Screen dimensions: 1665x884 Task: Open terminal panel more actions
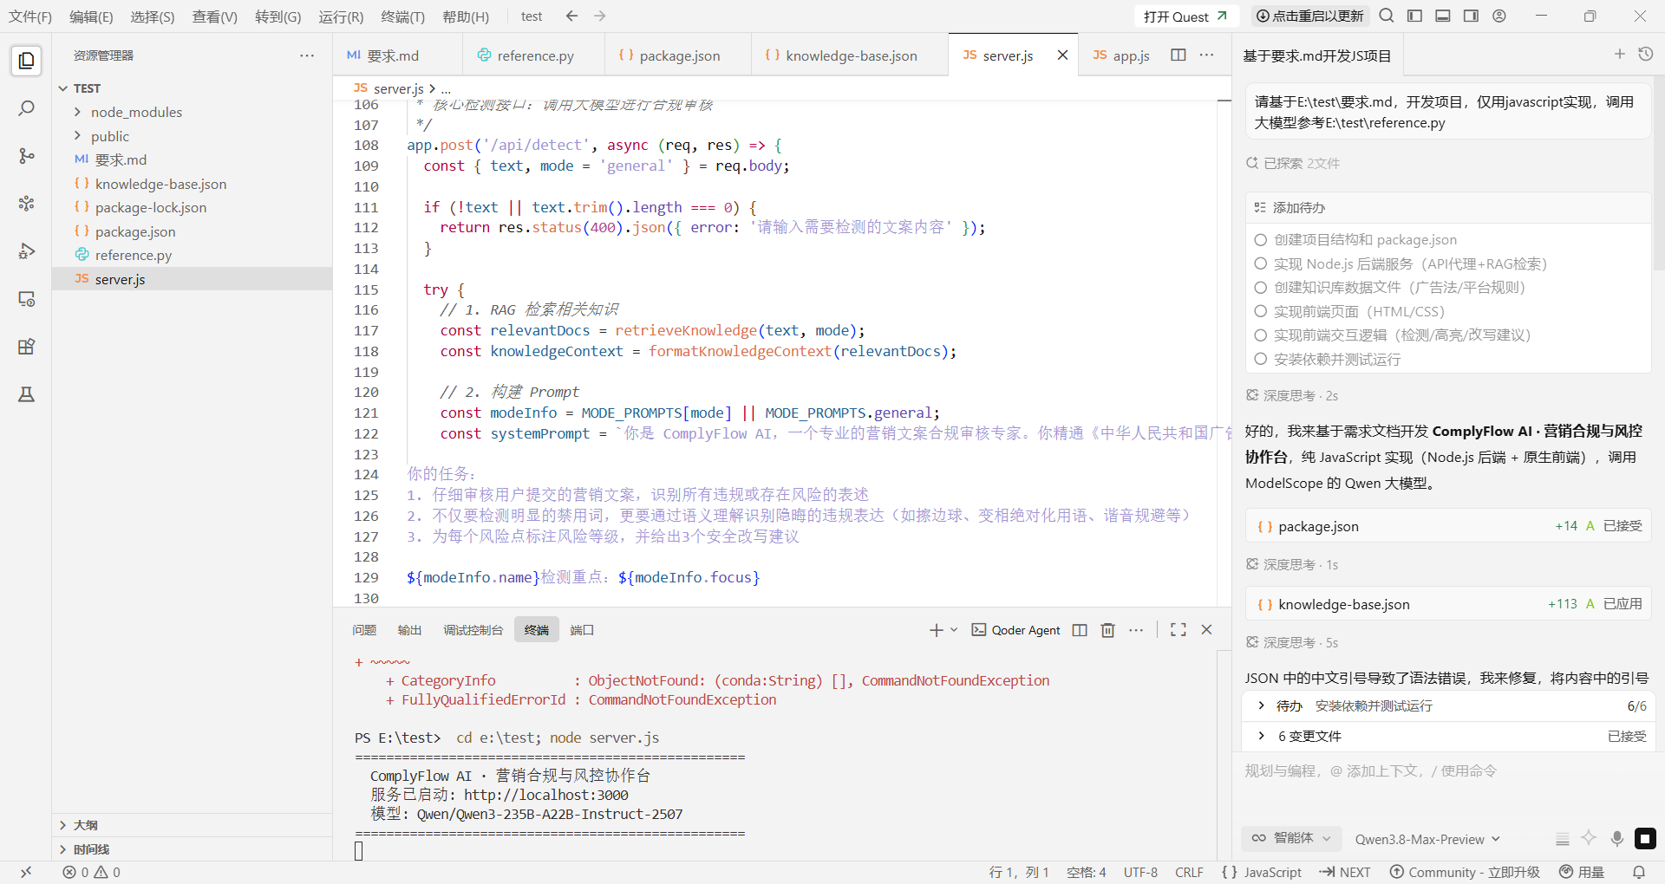pyautogui.click(x=1136, y=630)
